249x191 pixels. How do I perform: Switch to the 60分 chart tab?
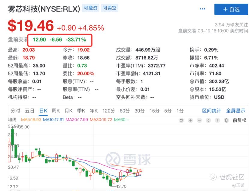coord(125,111)
